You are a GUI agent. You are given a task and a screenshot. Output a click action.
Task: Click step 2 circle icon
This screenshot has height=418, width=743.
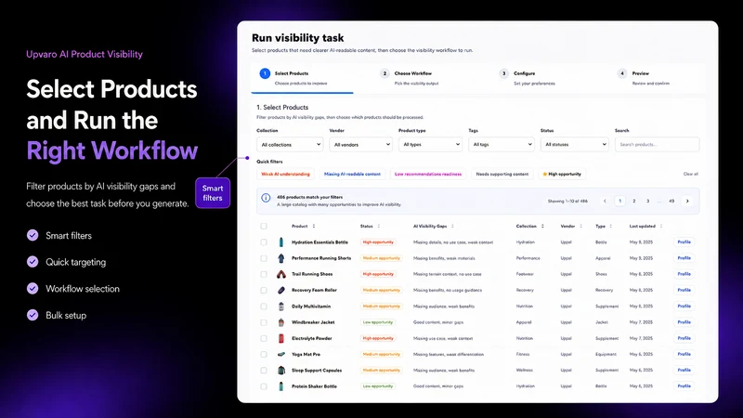385,73
